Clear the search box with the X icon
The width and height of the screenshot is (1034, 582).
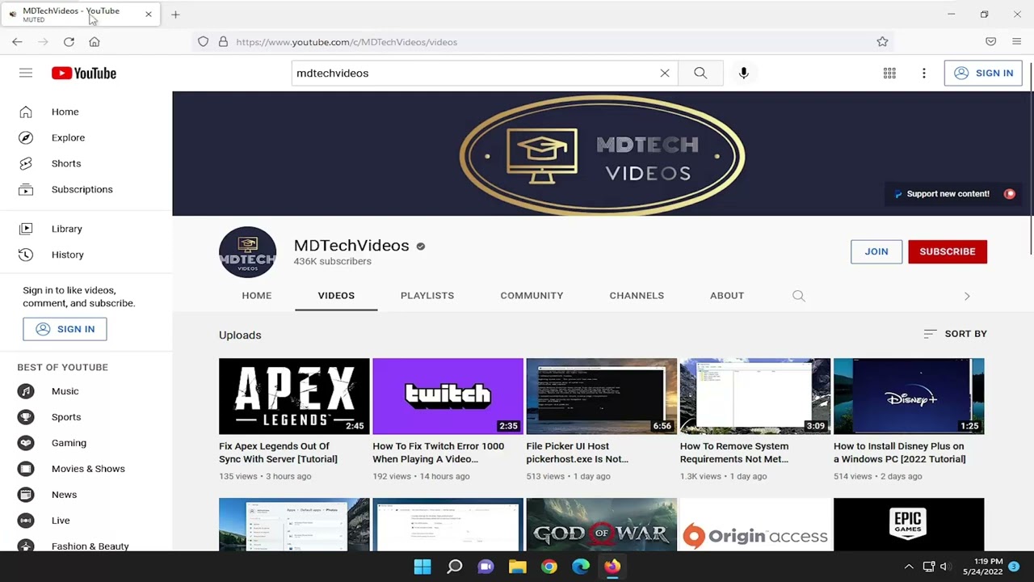(x=665, y=73)
